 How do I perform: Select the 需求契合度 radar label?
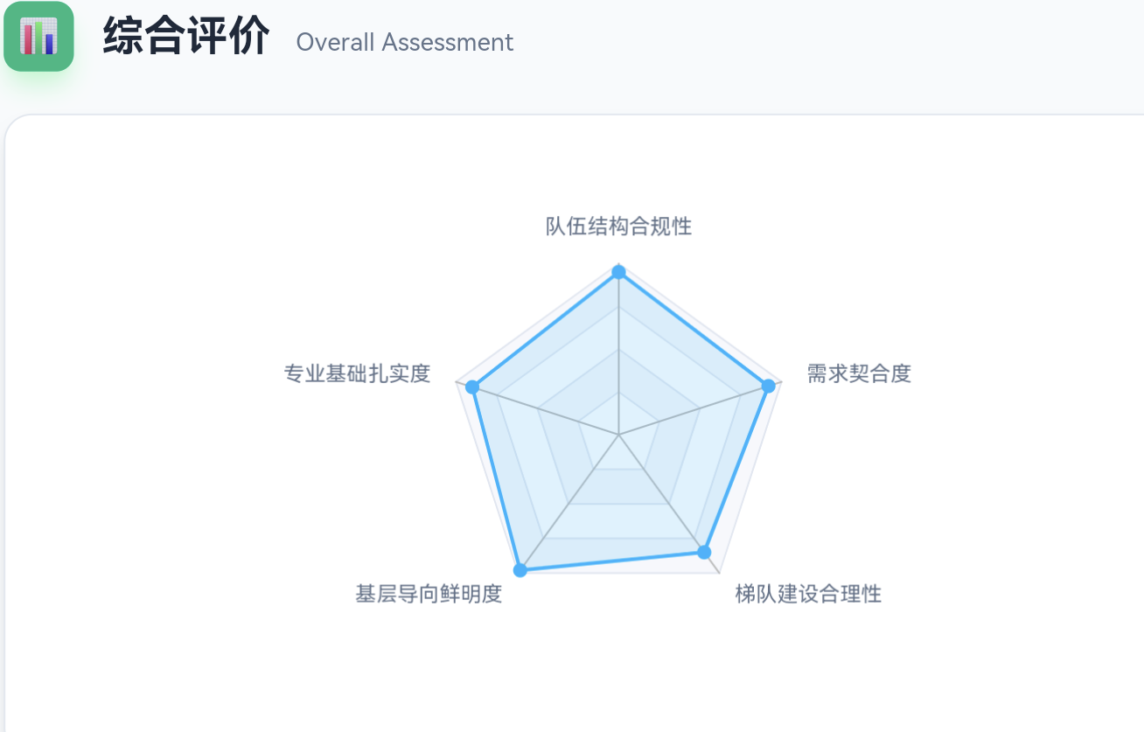tap(858, 374)
